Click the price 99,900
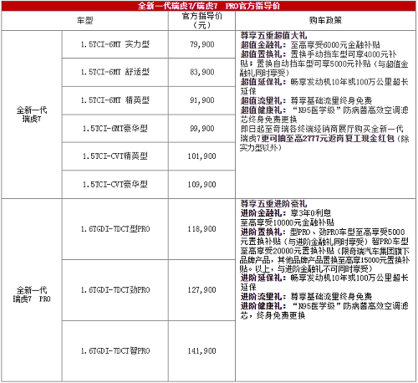 202,129
